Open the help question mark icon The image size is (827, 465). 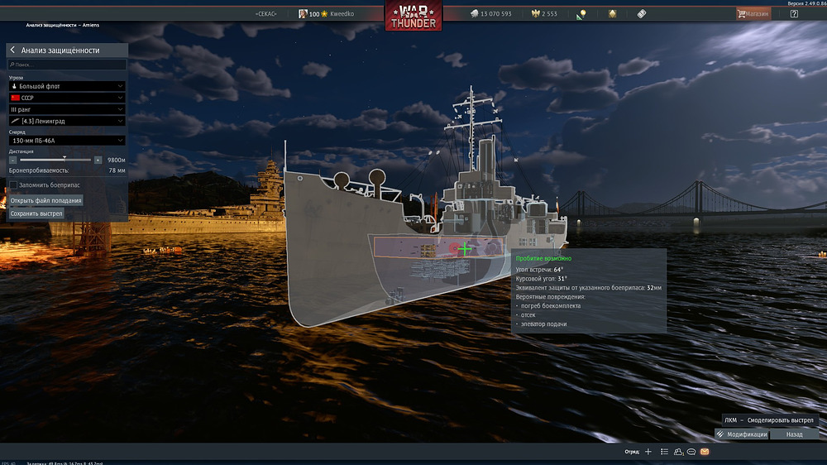(x=794, y=14)
